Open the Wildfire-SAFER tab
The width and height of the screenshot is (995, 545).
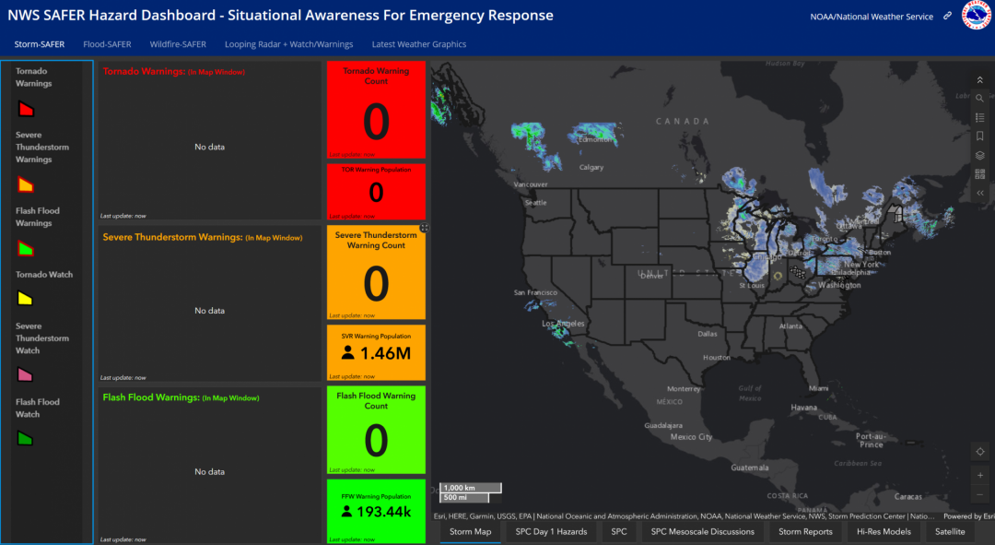178,43
